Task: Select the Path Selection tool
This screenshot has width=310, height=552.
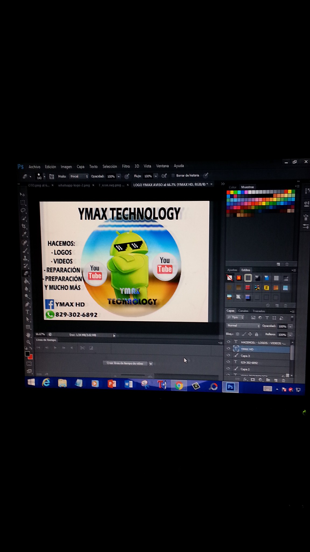Action: (27, 319)
